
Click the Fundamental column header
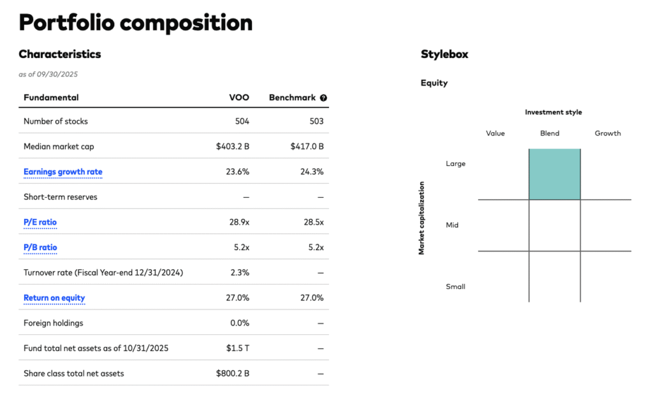[x=51, y=98]
